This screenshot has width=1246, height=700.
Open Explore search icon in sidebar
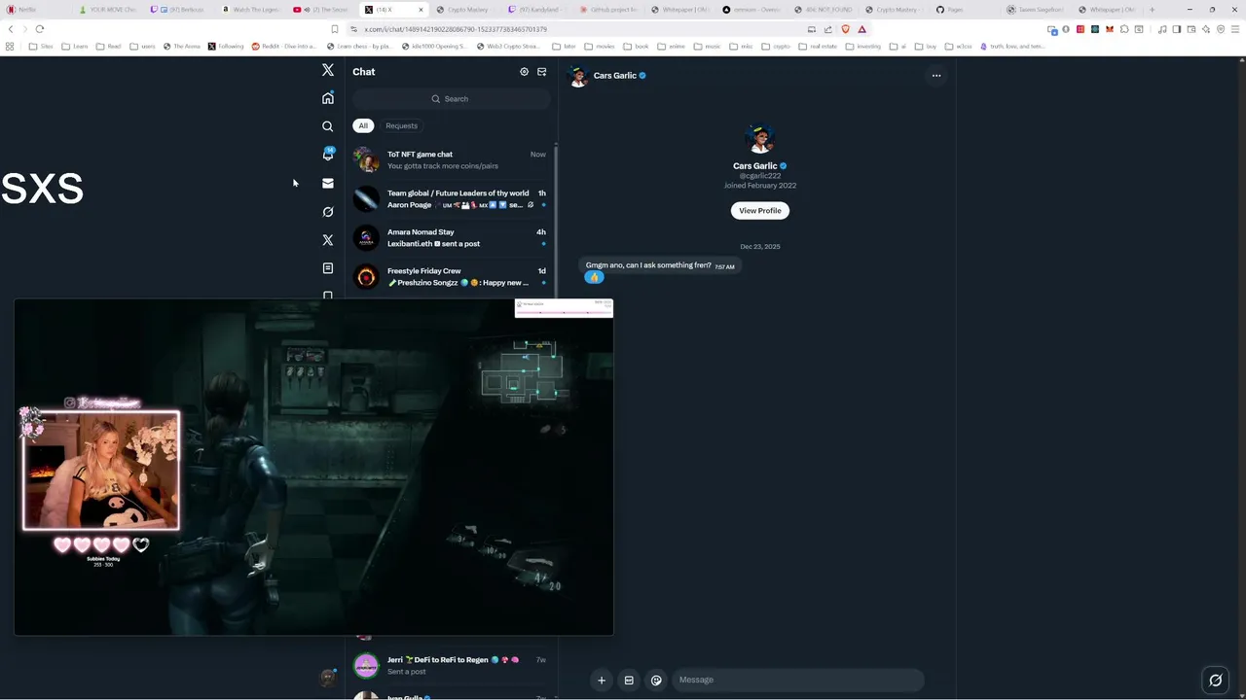coord(328,126)
